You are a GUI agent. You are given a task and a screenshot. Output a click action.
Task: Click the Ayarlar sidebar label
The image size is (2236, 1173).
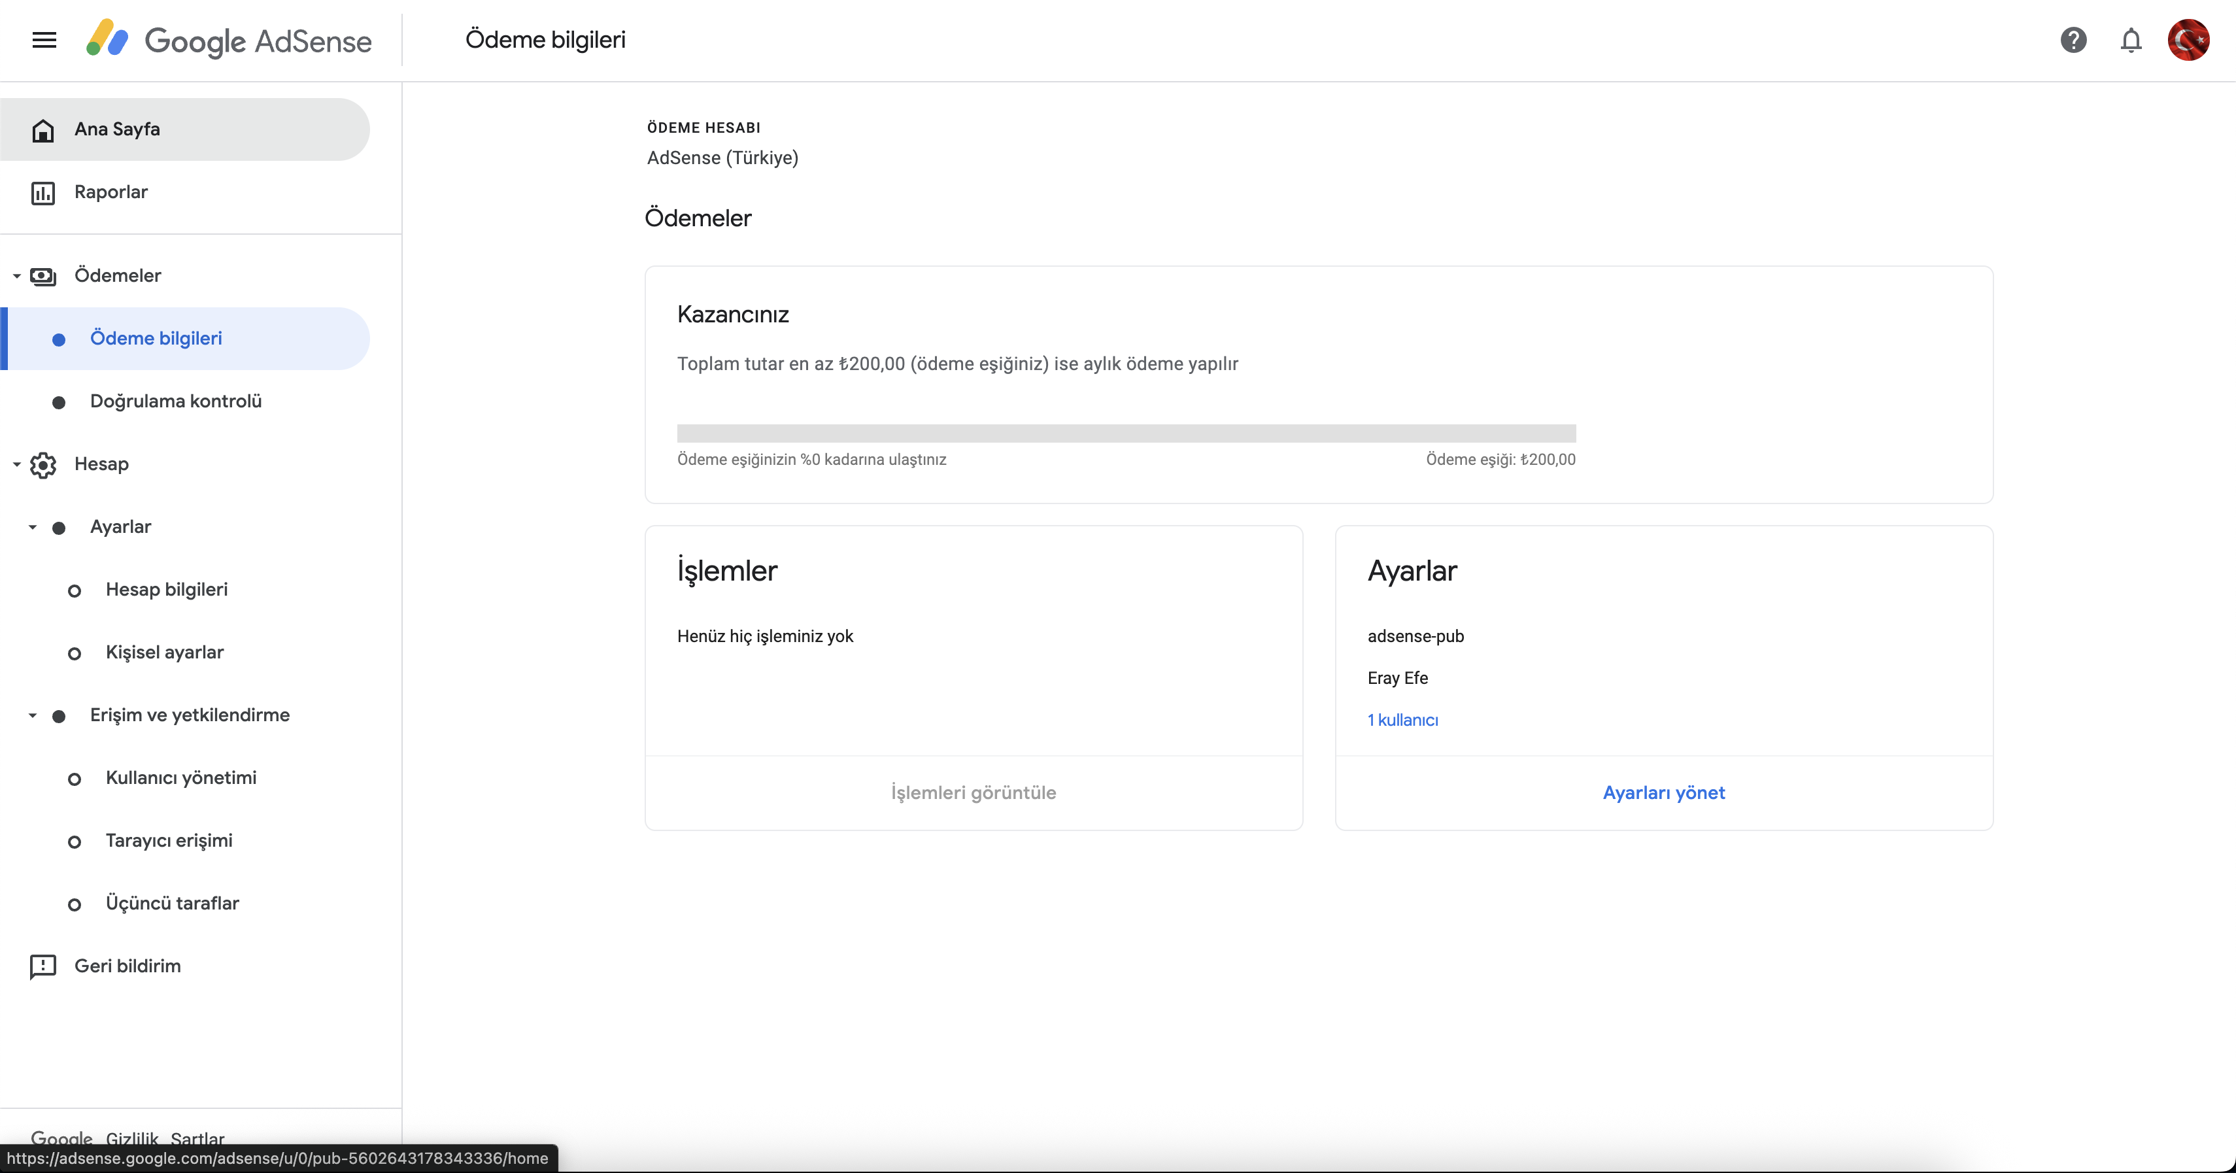121,527
